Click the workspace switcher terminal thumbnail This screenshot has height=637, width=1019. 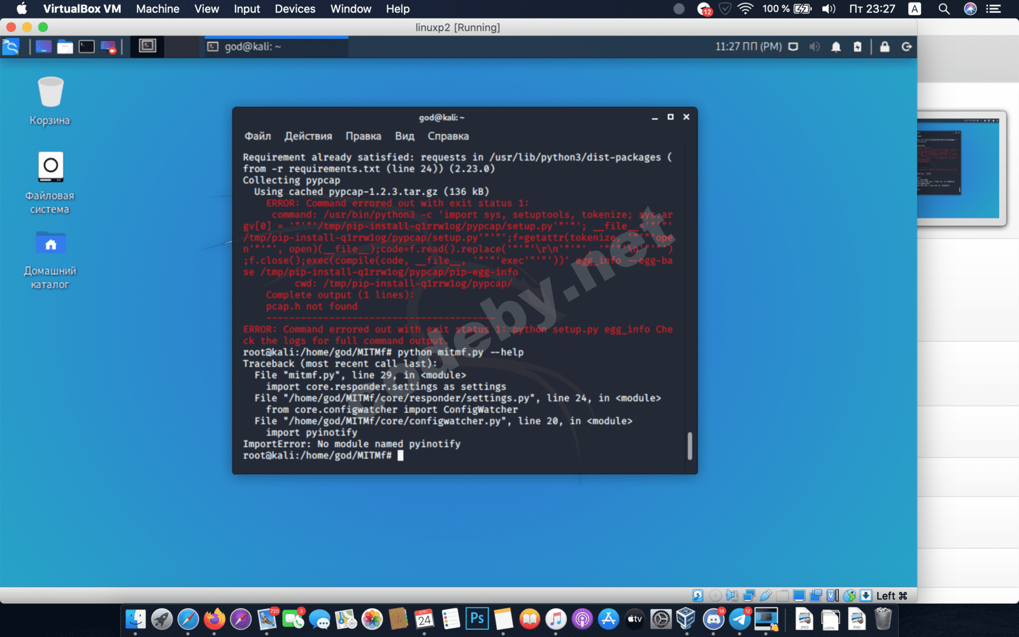pos(148,46)
